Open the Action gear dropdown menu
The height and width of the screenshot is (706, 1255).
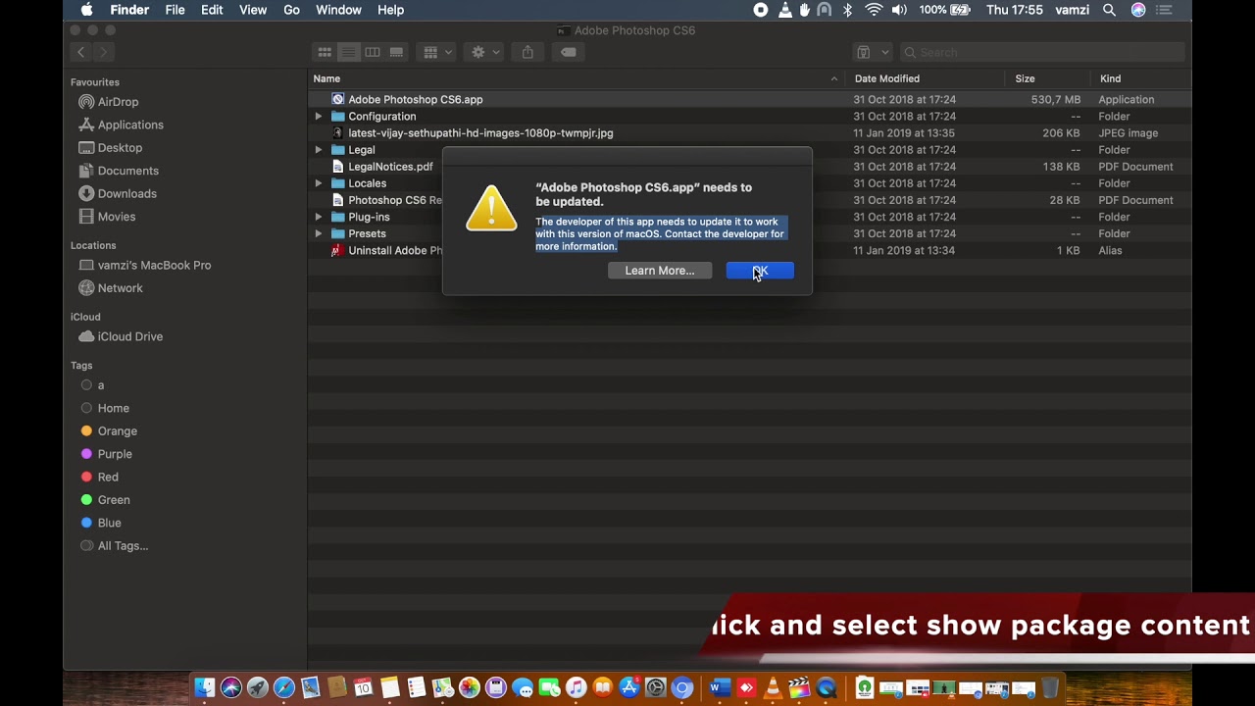[485, 52]
